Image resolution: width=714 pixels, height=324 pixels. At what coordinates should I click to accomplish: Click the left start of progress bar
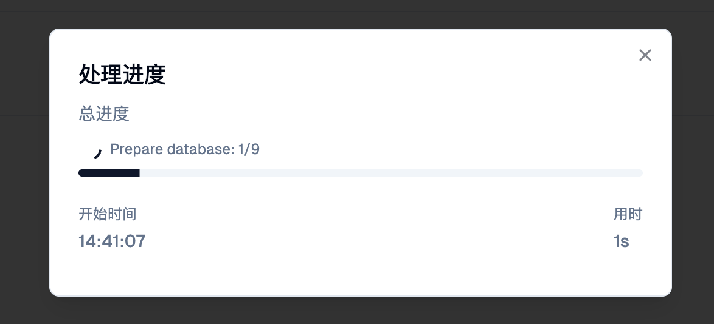coord(82,173)
